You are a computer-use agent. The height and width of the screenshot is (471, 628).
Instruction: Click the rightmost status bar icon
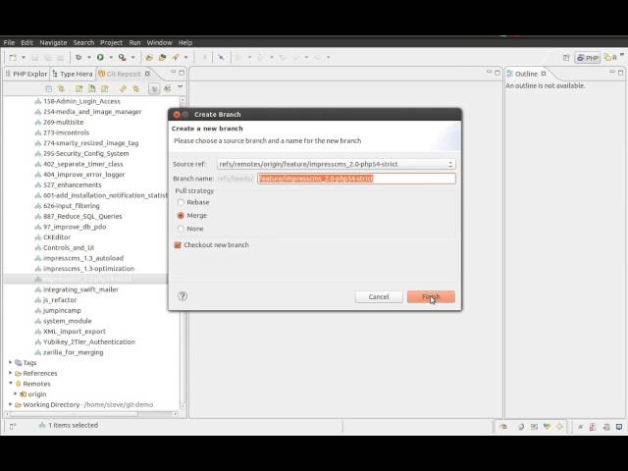tap(619, 427)
